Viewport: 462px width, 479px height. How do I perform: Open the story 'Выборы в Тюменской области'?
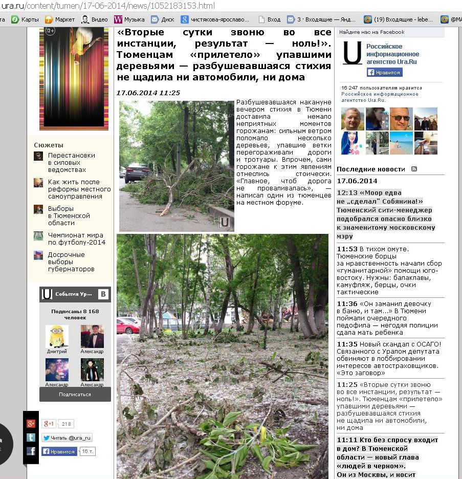[69, 215]
